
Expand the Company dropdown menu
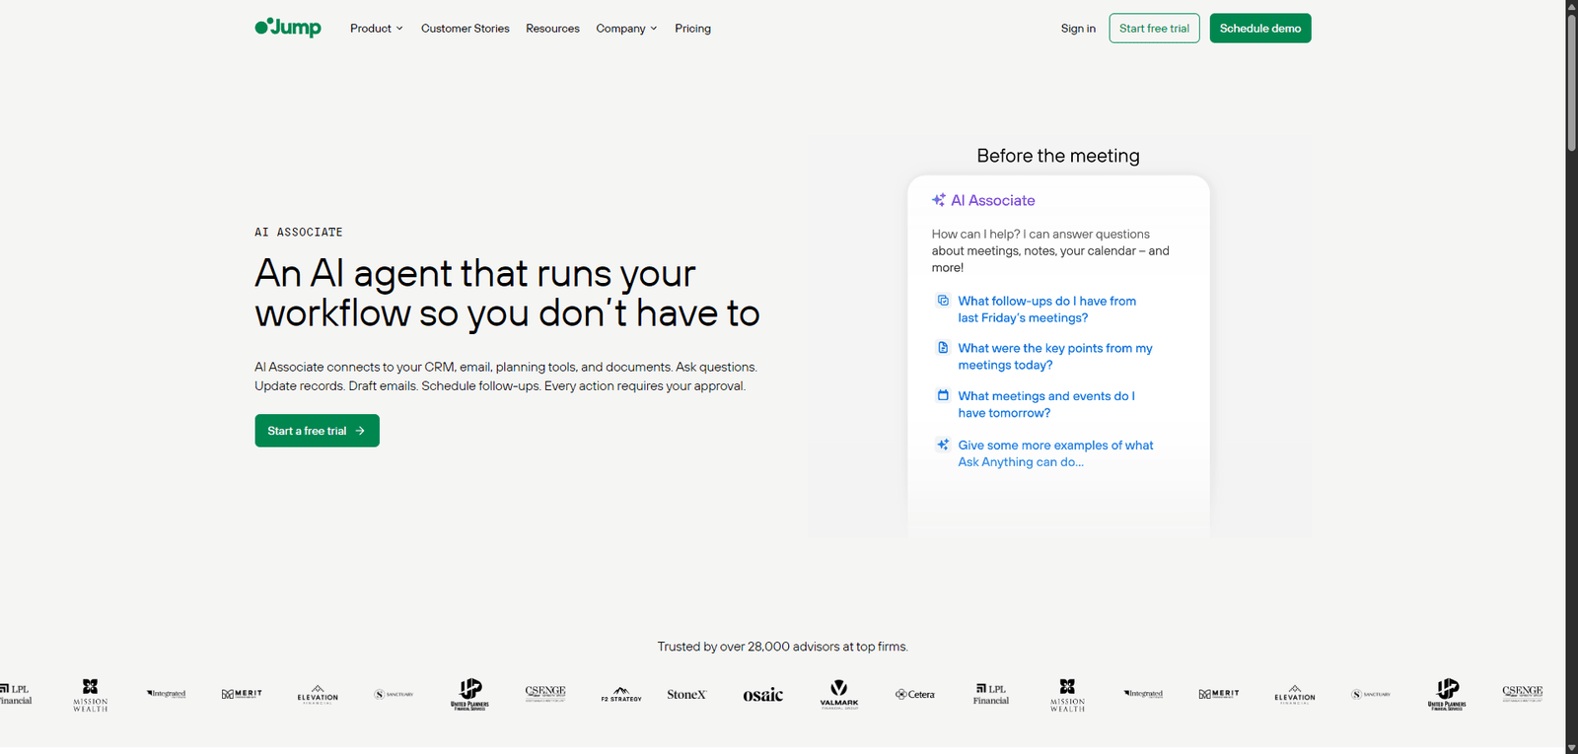(626, 29)
